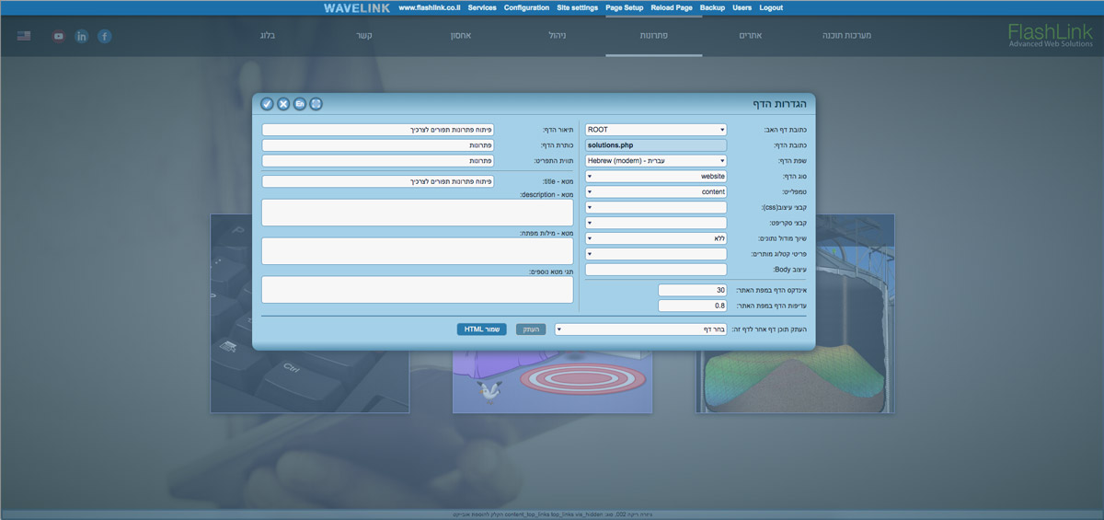Click the target illustration thumbnail behind the dialog
Screen dimensions: 1104x520
552,381
